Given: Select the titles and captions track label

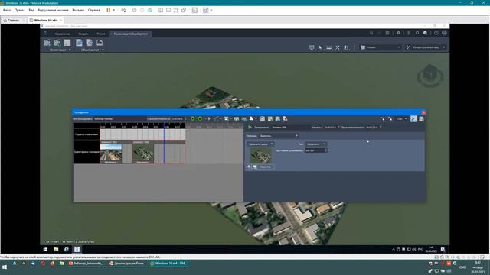Looking at the screenshot, I should (87, 134).
